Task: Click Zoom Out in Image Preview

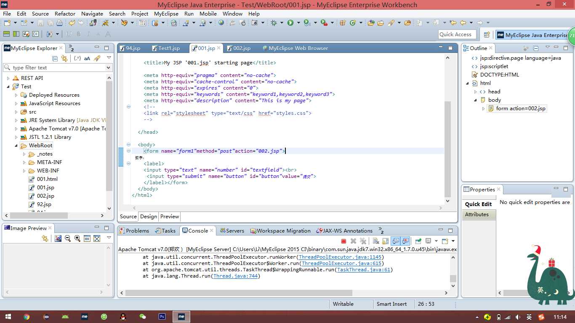Action: point(67,238)
